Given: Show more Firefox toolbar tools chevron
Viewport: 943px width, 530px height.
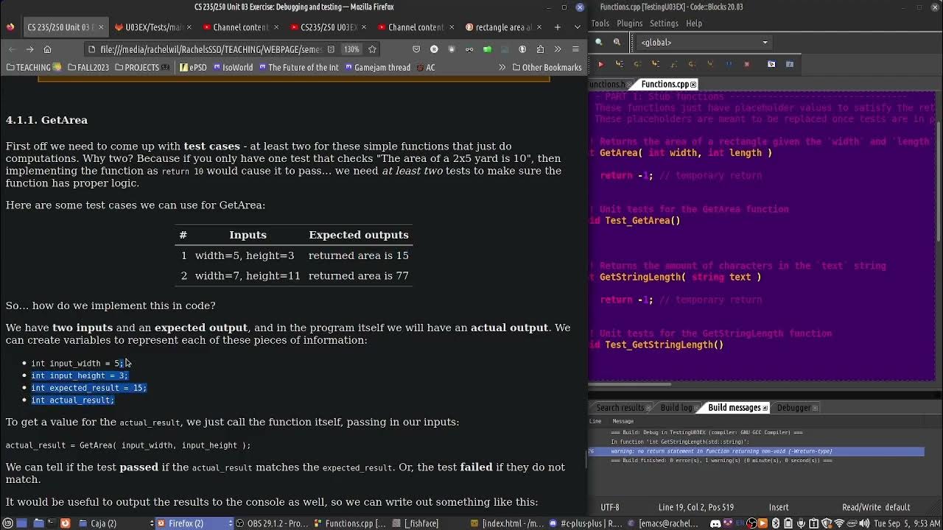Looking at the screenshot, I should tap(558, 49).
